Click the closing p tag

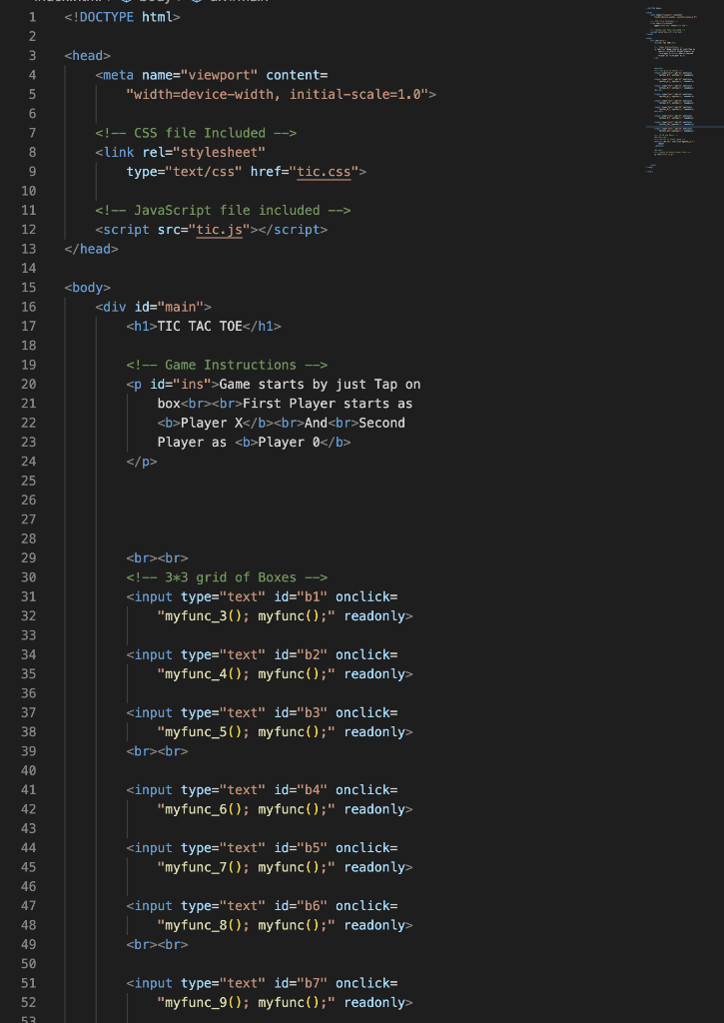click(142, 462)
